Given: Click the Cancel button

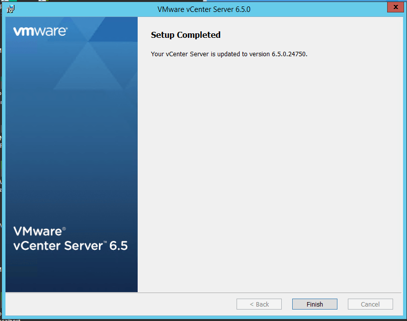Looking at the screenshot, I should pos(370,304).
